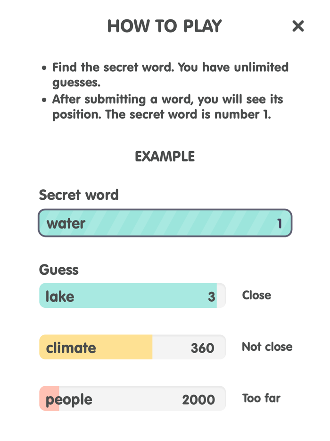Click the Close label beside lake

click(256, 295)
